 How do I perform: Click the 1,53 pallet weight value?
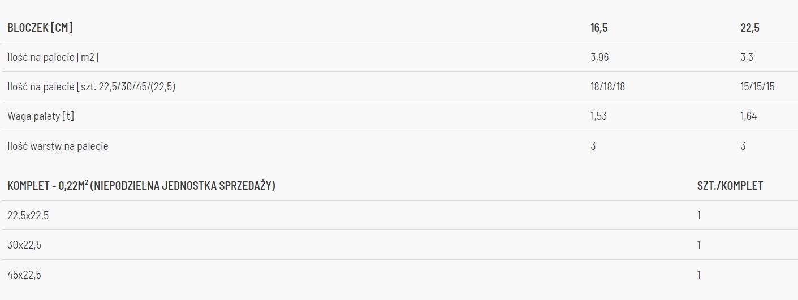coord(598,116)
